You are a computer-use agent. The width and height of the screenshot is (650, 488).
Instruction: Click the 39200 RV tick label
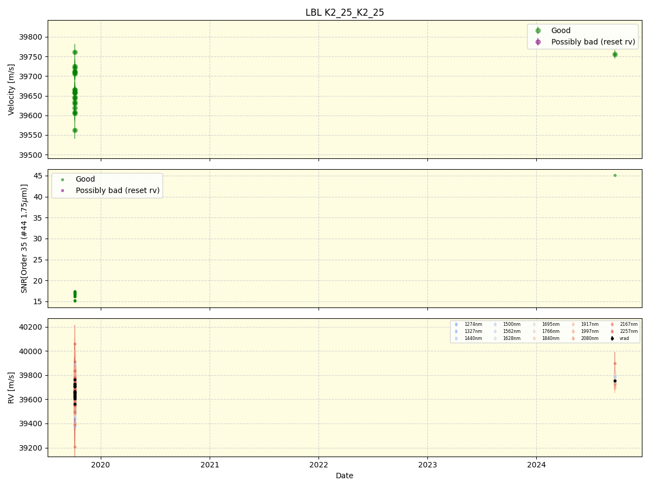(32, 448)
